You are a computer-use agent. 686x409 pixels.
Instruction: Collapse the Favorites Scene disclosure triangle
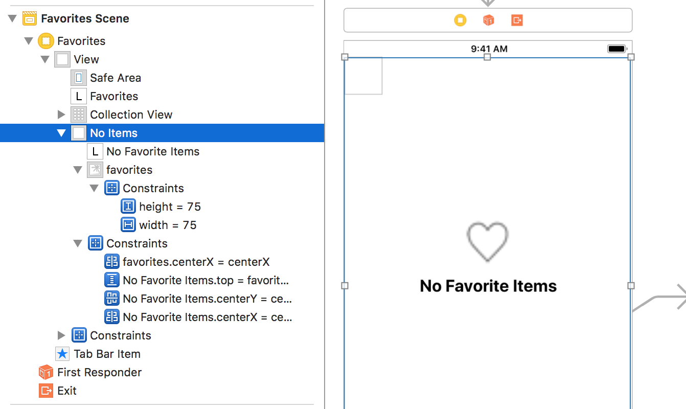click(x=12, y=18)
